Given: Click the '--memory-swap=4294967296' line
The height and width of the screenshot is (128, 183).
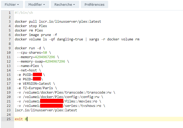Looking at the screenshot, I should pos(43,61).
